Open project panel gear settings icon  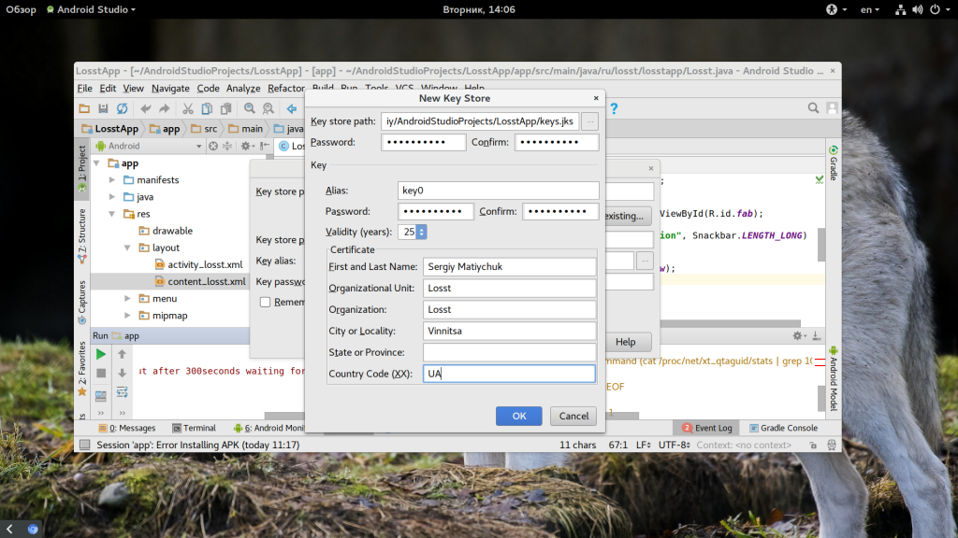coord(247,146)
